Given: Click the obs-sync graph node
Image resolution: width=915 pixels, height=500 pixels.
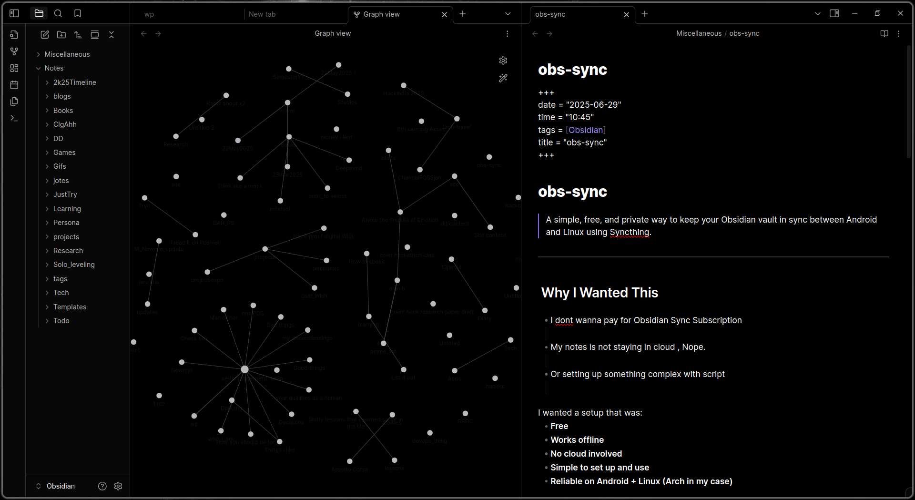Looking at the screenshot, I should pyautogui.click(x=489, y=157).
